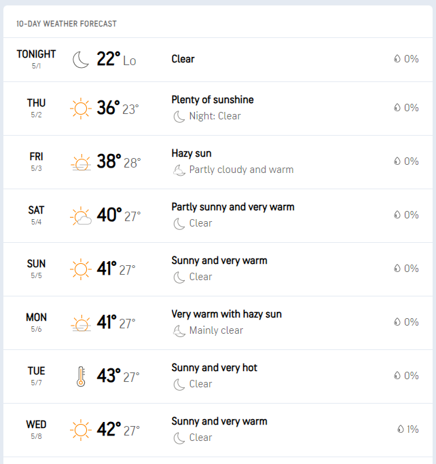
Task: Click Friday's partly cloudy night icon
Action: [x=179, y=170]
